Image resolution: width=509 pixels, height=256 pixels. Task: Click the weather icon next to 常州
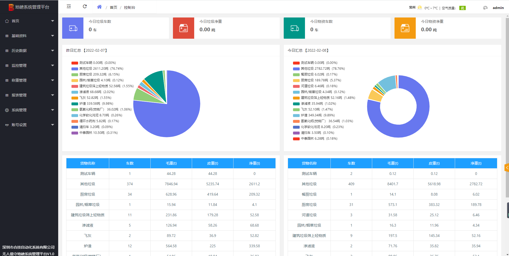click(420, 8)
